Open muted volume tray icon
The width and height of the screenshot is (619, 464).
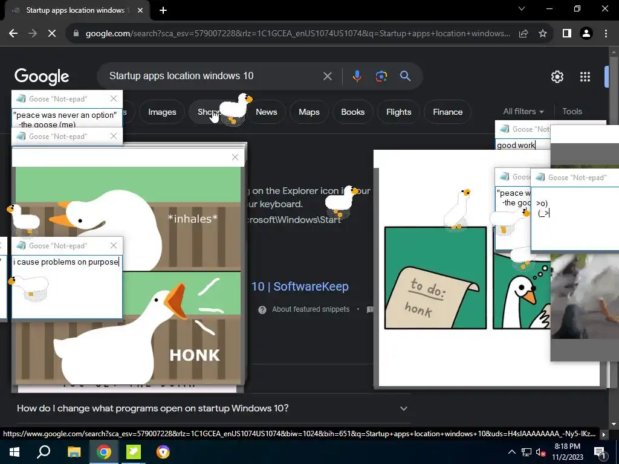pyautogui.click(x=540, y=452)
